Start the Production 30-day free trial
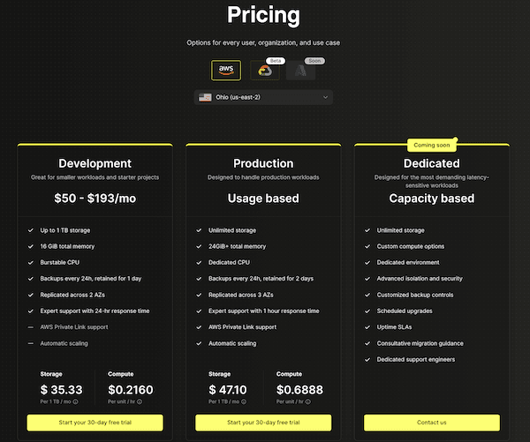 pos(263,423)
